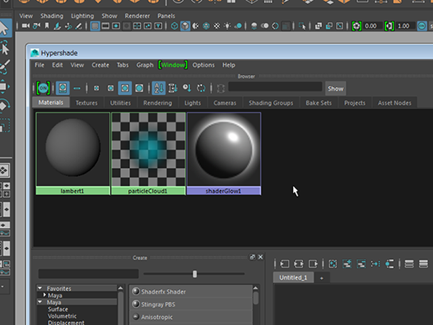Set browser swatches to the smallest size
Viewport: 433px width, 325px height.
[96, 89]
